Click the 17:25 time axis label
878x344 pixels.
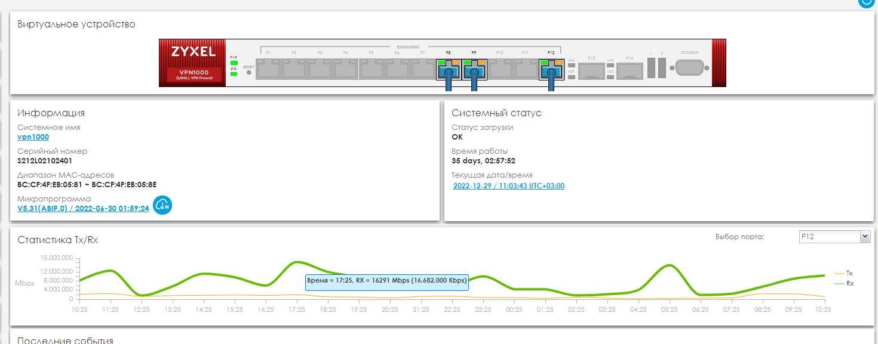click(297, 310)
